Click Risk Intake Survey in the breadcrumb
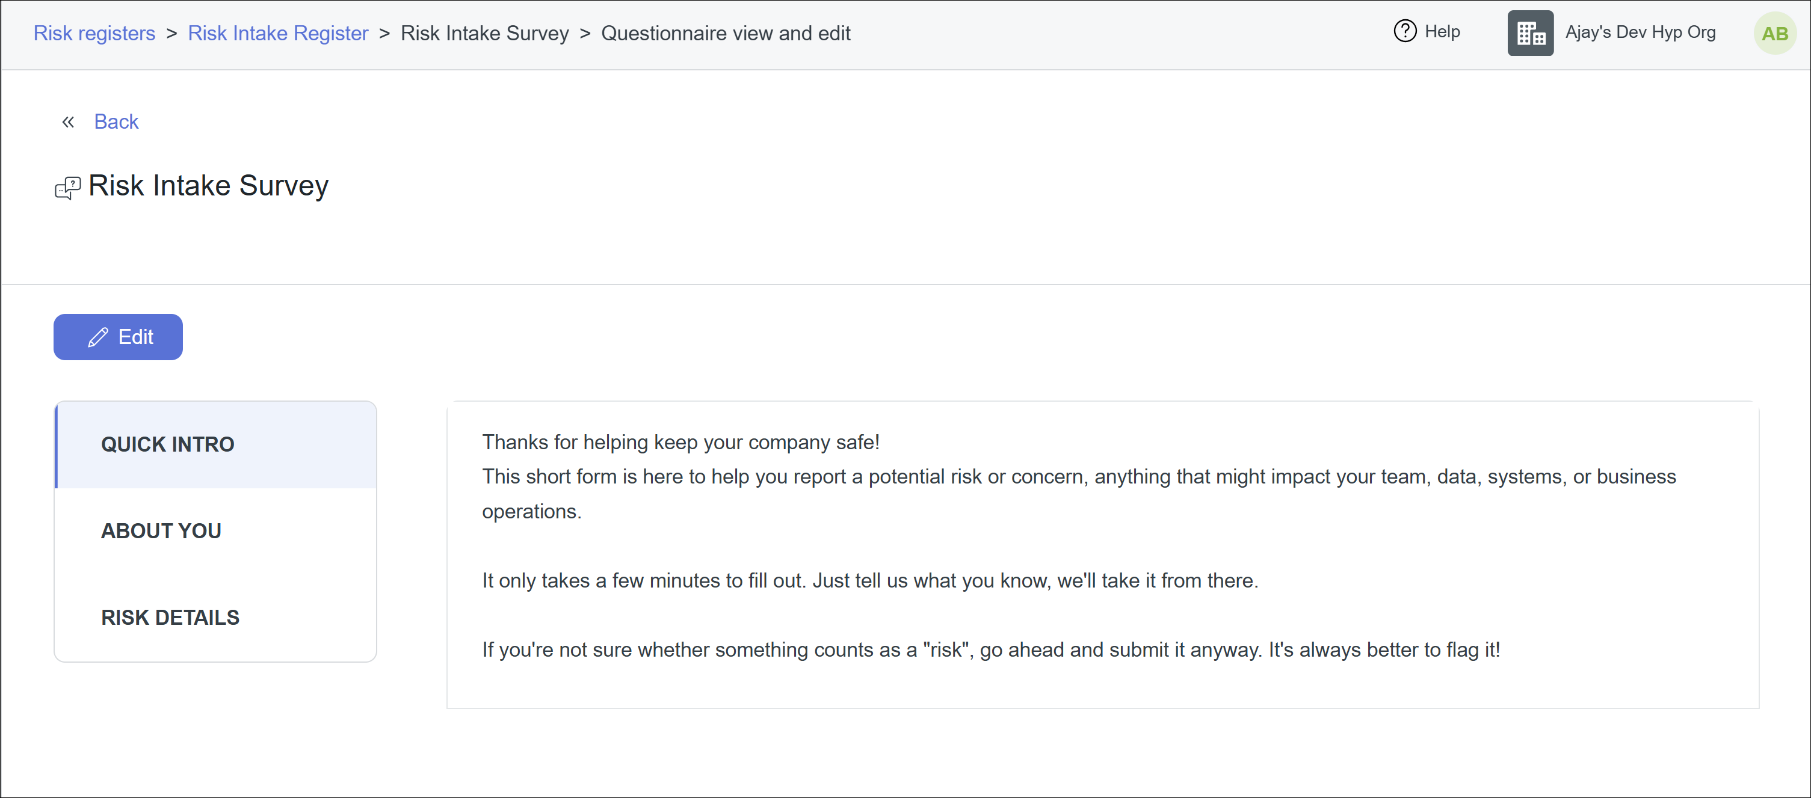Screen dimensions: 1811x798 tap(484, 32)
